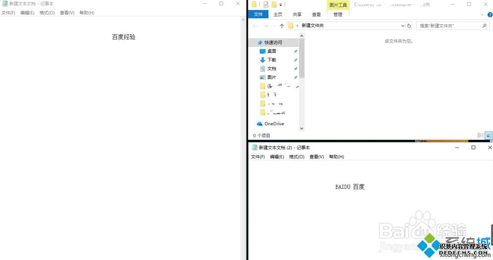Open 查看 menu in 新建文本文档 (2) Notepad
This screenshot has width=493, height=260.
tap(316, 156)
